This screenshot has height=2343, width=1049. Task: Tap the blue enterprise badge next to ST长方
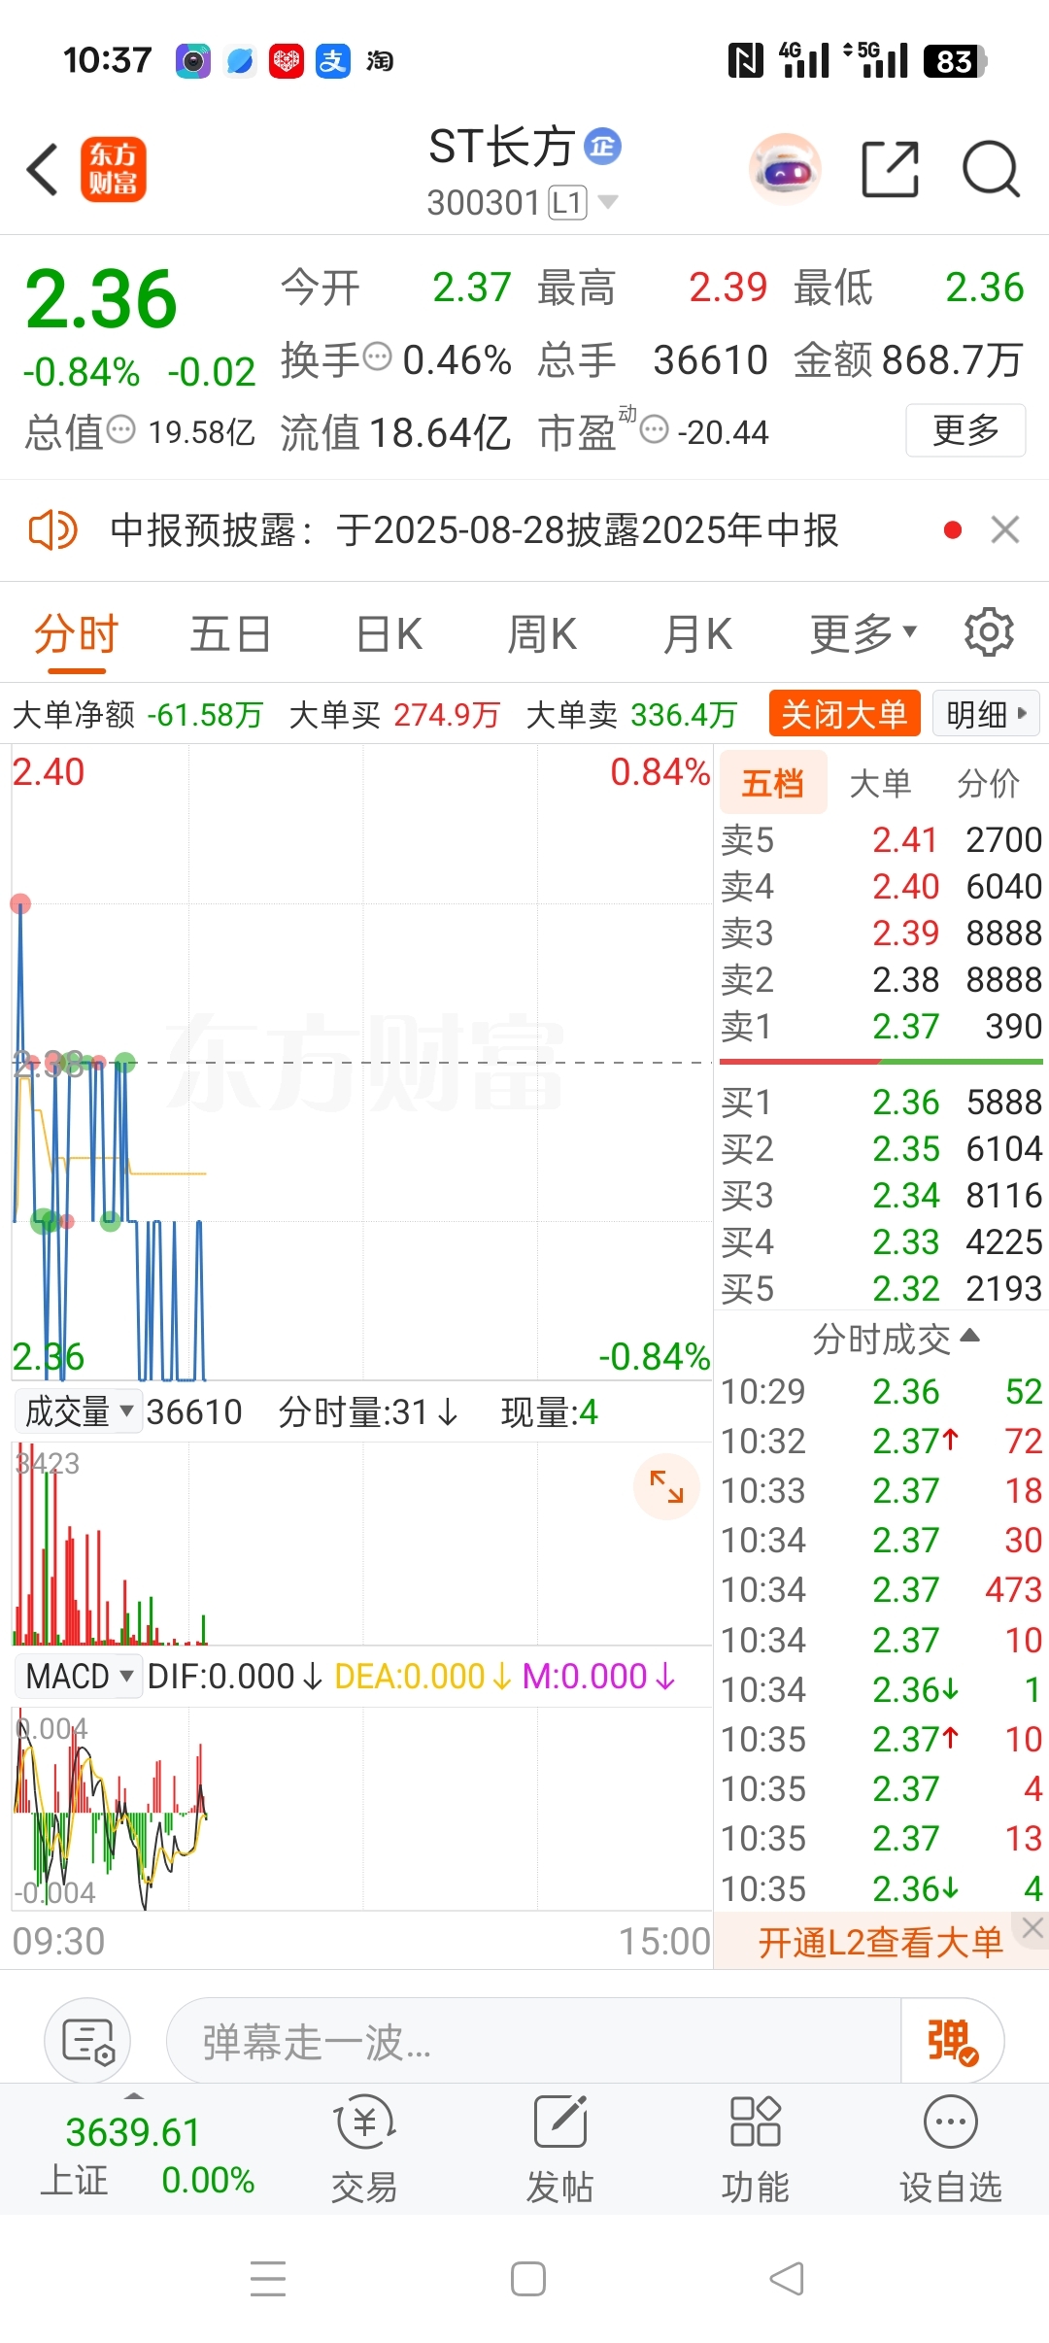point(602,147)
